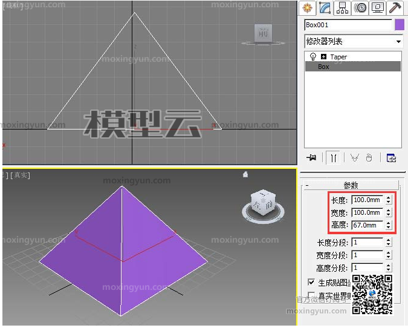Viewport: 408px width, 328px height.
Task: Click the perspective viewport ViewCube
Action: tap(263, 203)
